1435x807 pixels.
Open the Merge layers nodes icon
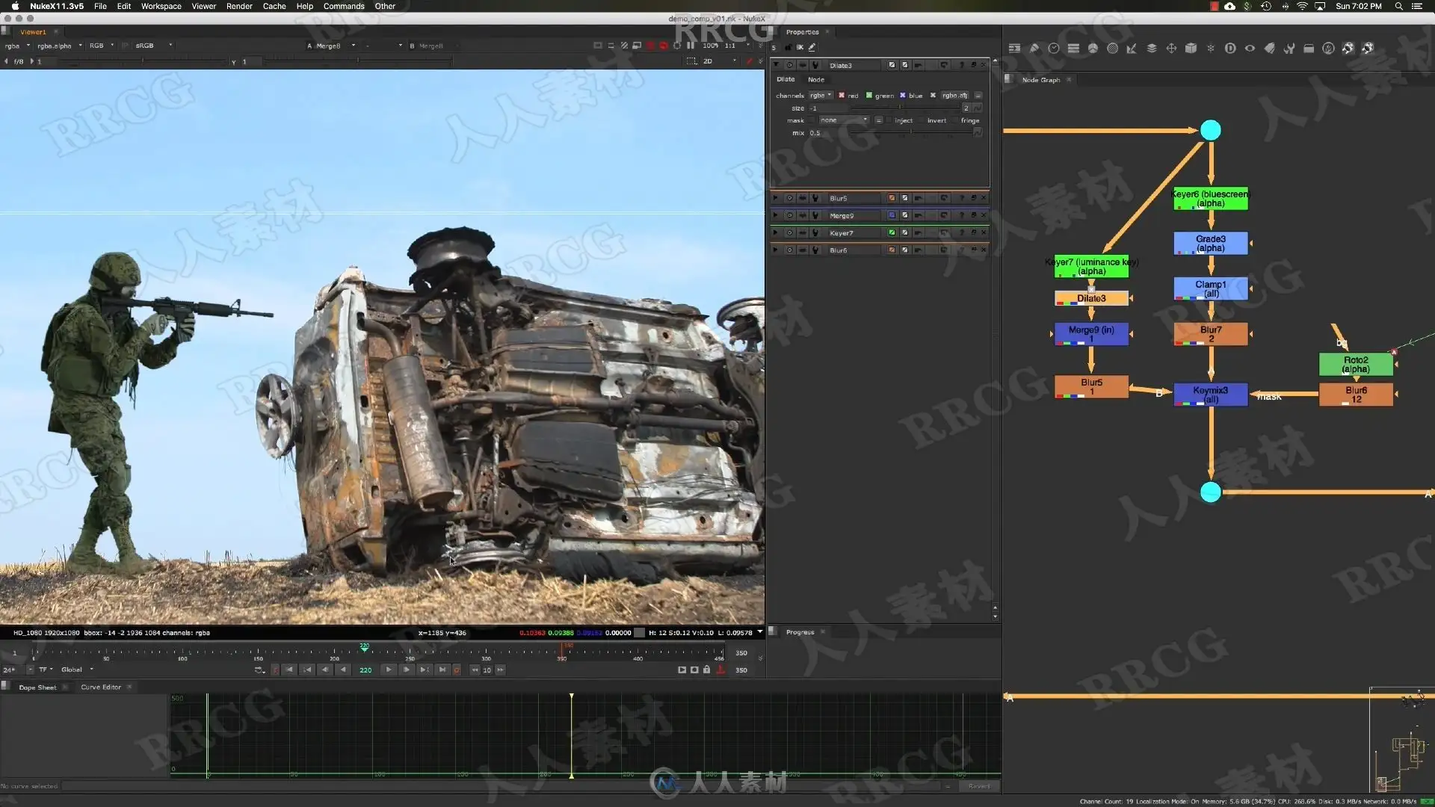click(1152, 49)
